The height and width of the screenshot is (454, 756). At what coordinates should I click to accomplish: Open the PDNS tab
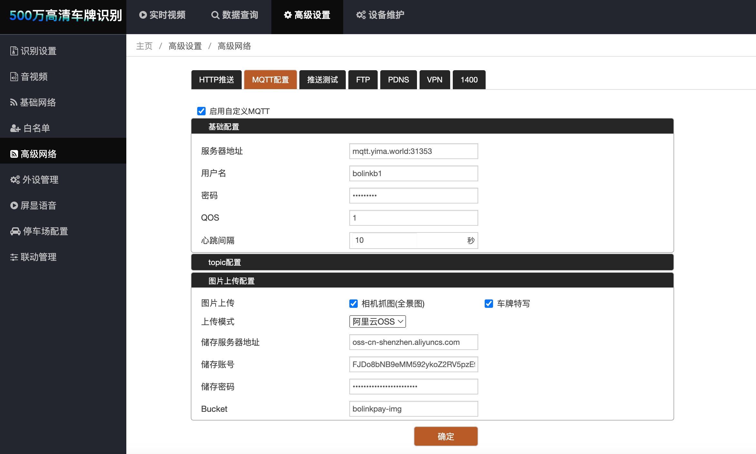(398, 80)
